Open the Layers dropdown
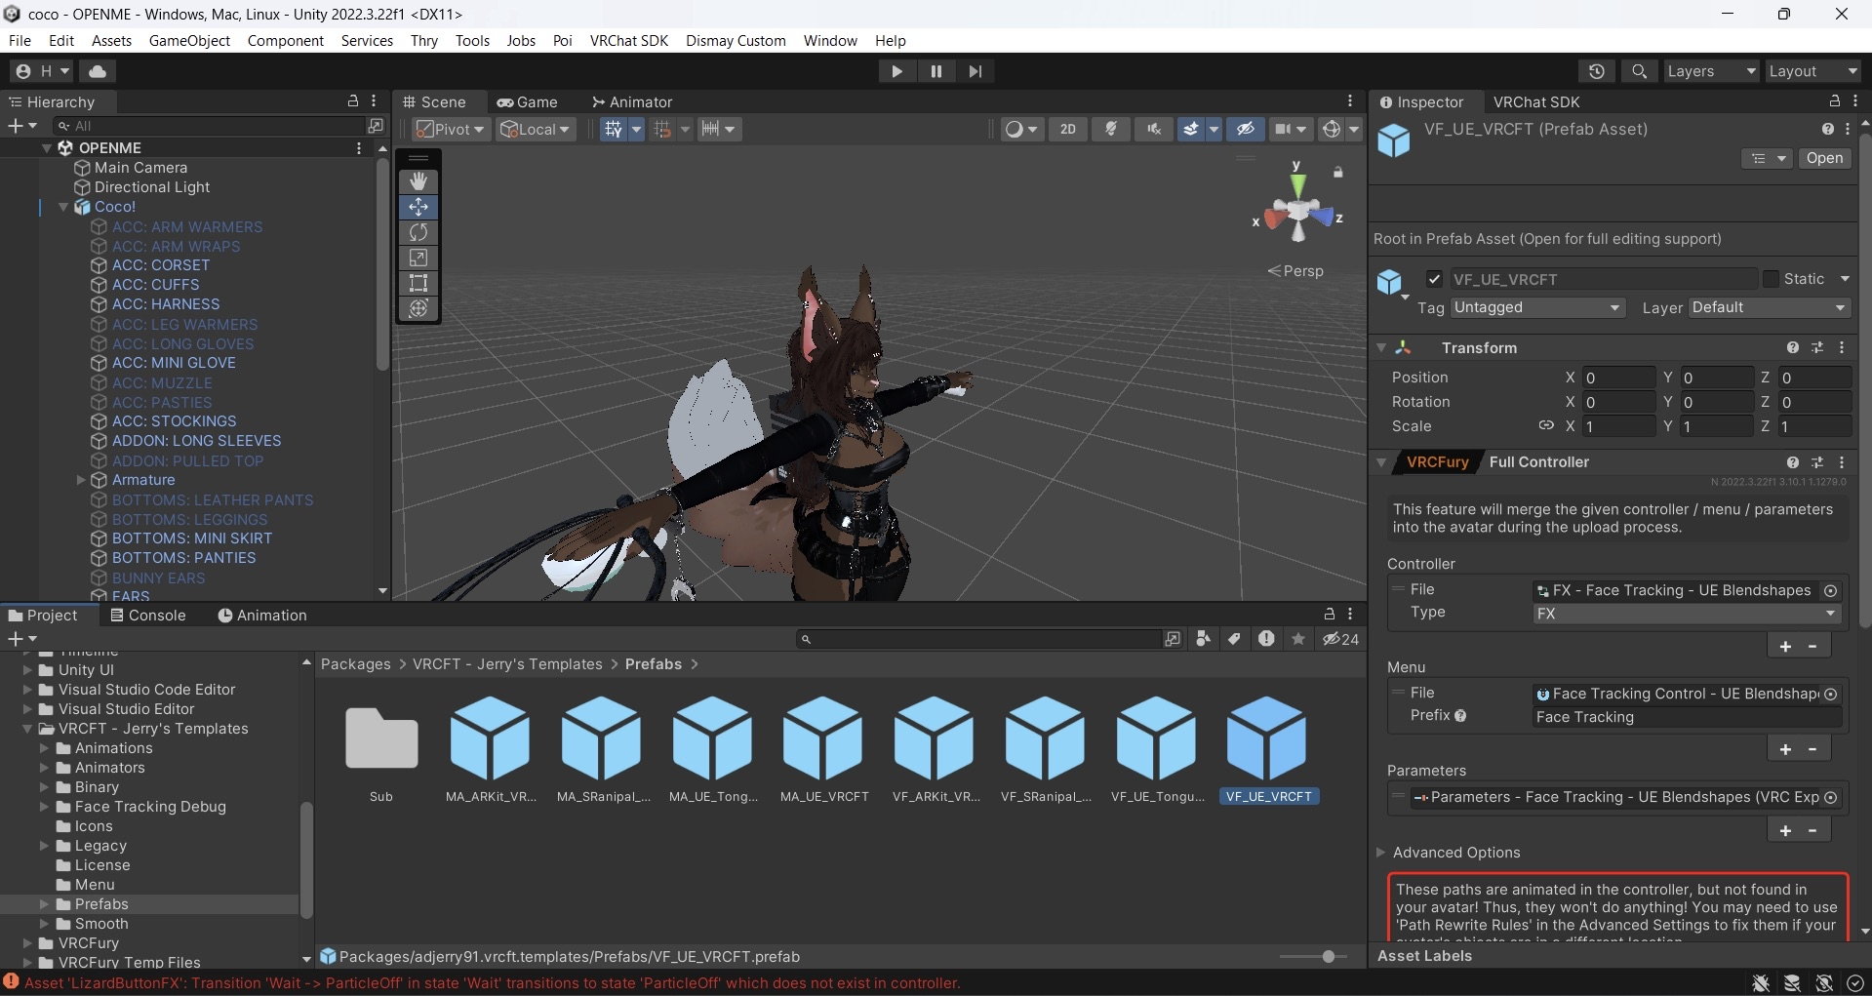1872x996 pixels. pos(1710,71)
